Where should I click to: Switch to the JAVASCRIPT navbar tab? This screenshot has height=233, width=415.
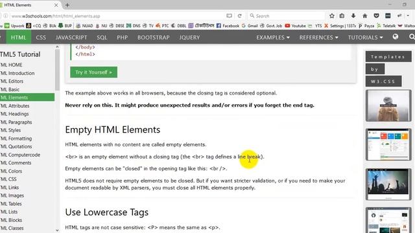pyautogui.click(x=71, y=38)
